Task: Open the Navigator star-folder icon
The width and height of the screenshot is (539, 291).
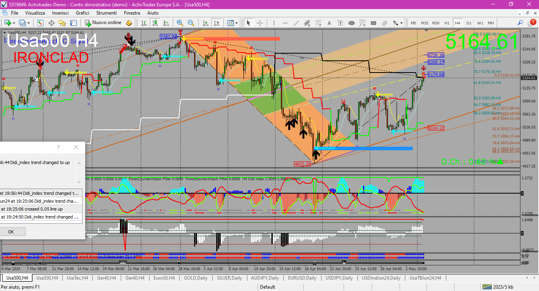Action: (62, 23)
